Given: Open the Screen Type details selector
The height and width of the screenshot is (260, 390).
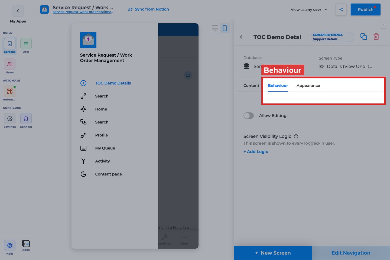Looking at the screenshot, I should click(x=346, y=66).
